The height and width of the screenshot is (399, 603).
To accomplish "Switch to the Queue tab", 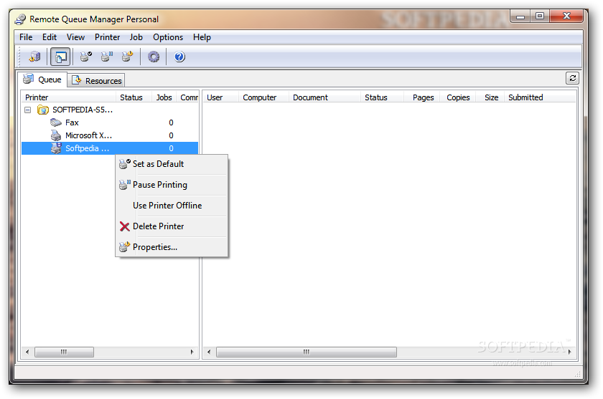I will [x=42, y=80].
